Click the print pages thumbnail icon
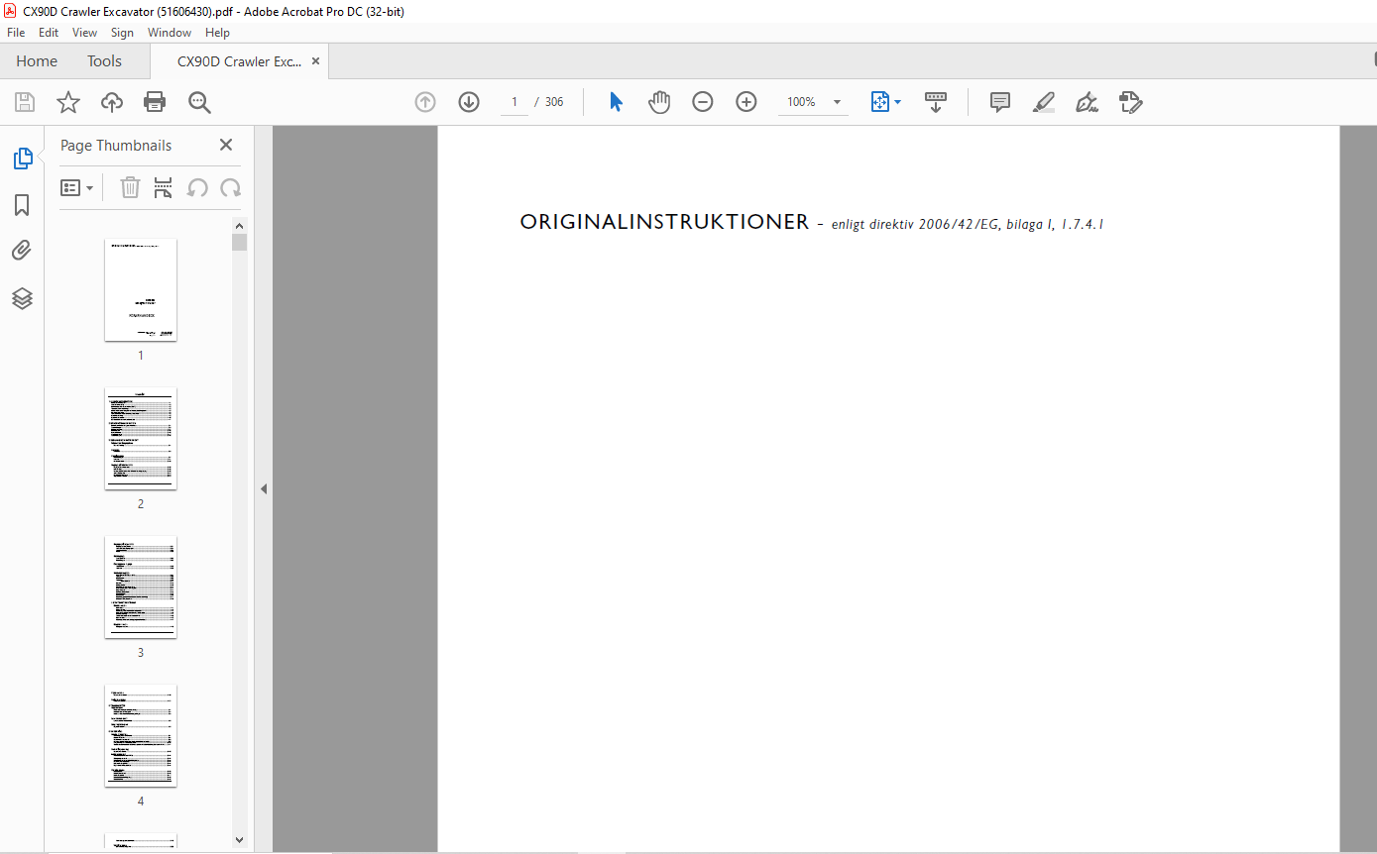 [x=164, y=187]
